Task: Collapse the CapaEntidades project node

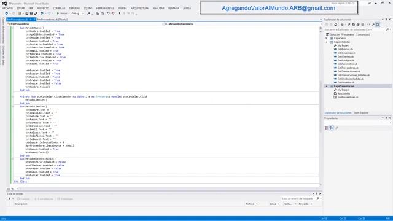Action: tap(327, 42)
